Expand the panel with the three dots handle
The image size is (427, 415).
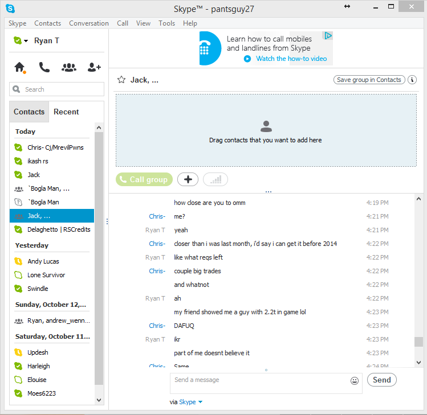click(x=269, y=192)
